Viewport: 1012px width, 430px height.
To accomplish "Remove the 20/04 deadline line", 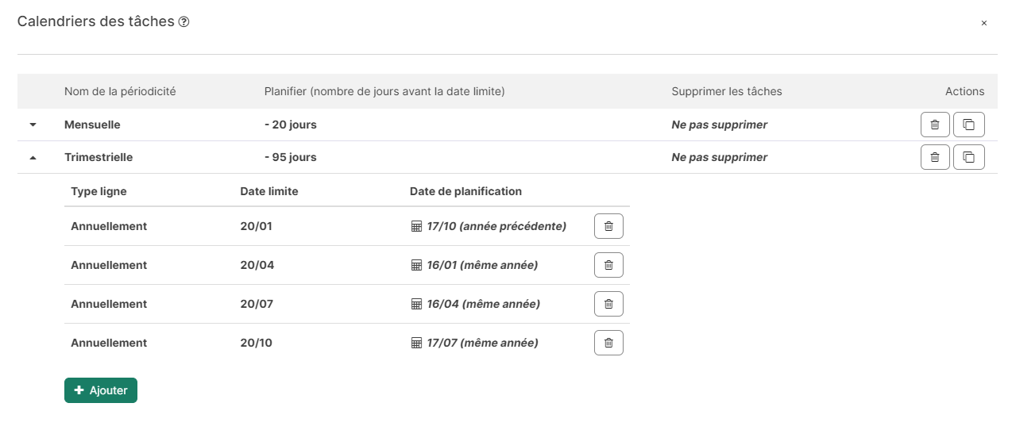I will click(x=608, y=265).
